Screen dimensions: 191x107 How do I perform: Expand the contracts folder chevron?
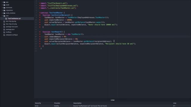coord(2,8)
